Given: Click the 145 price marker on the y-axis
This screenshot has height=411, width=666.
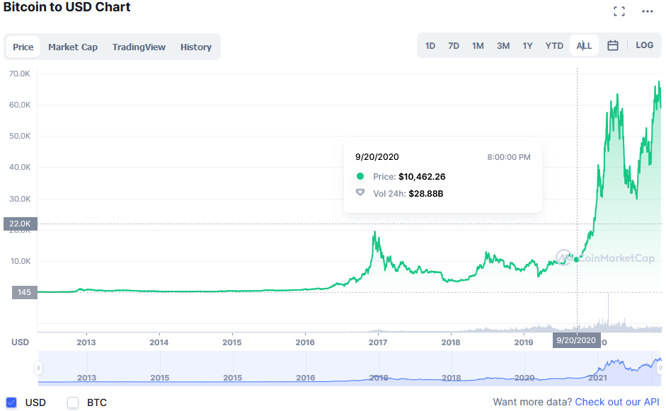Looking at the screenshot, I should click(x=24, y=292).
